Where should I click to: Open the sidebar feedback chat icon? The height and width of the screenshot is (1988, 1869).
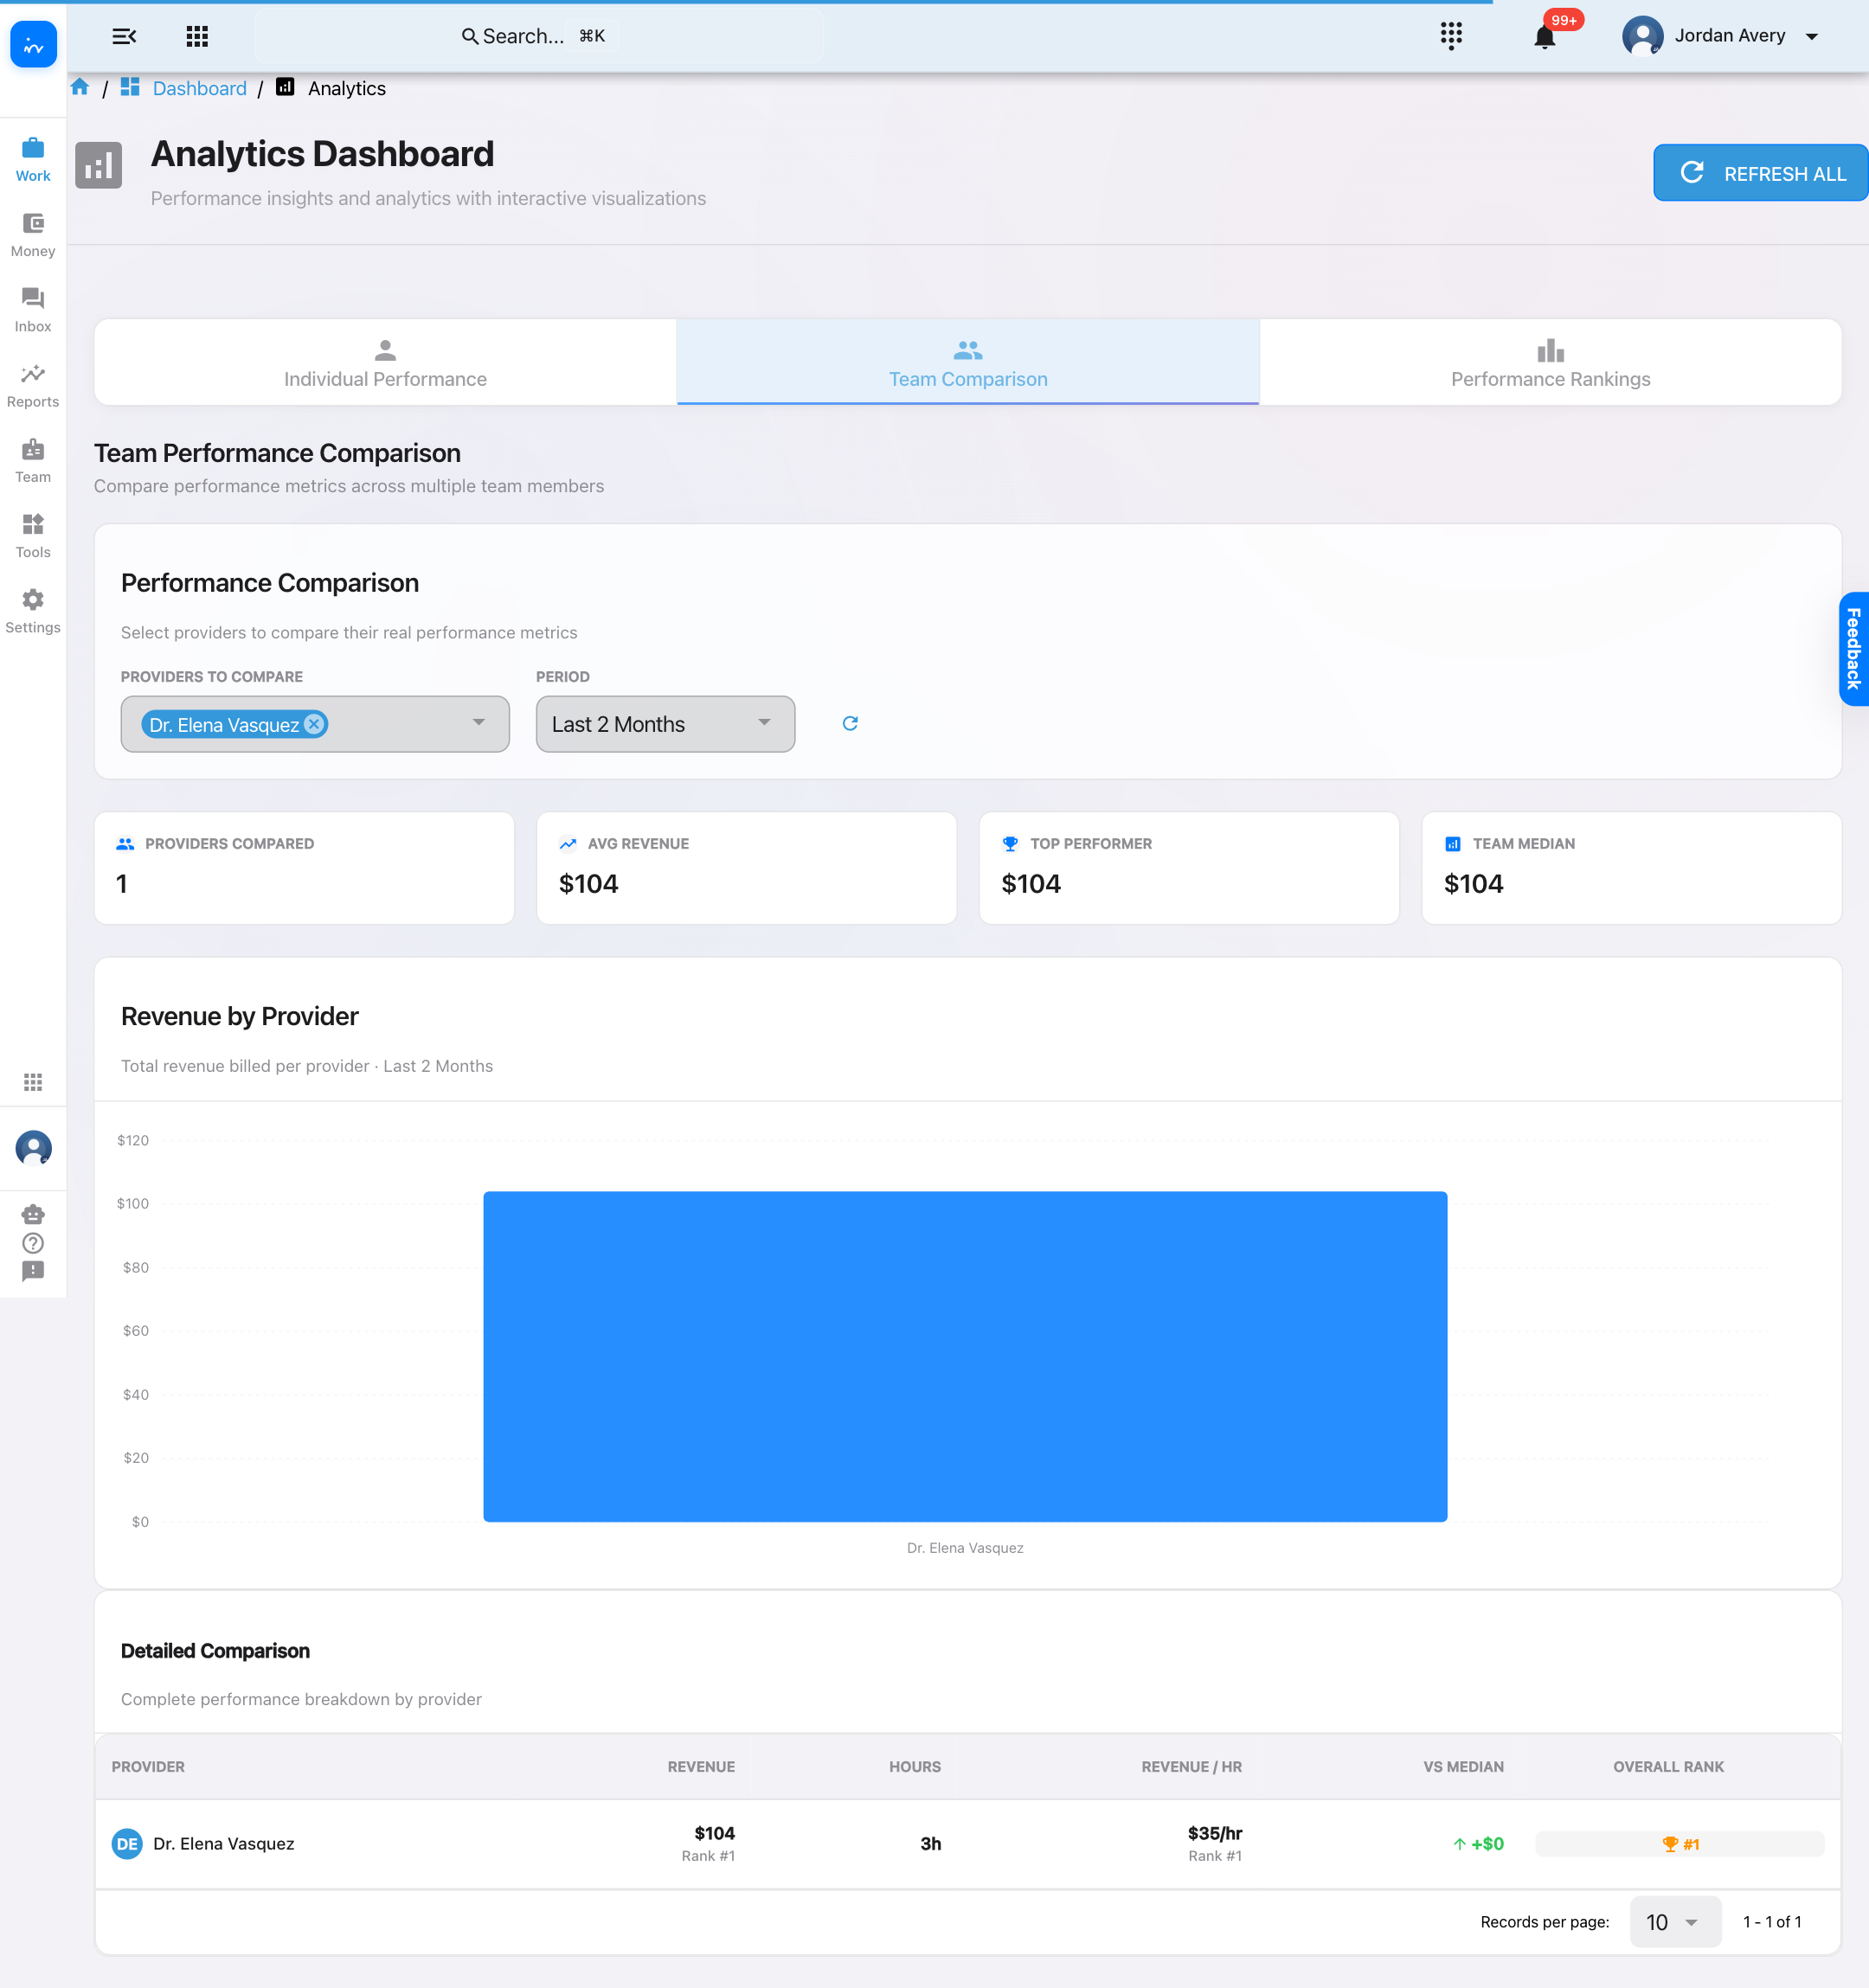(x=33, y=1271)
